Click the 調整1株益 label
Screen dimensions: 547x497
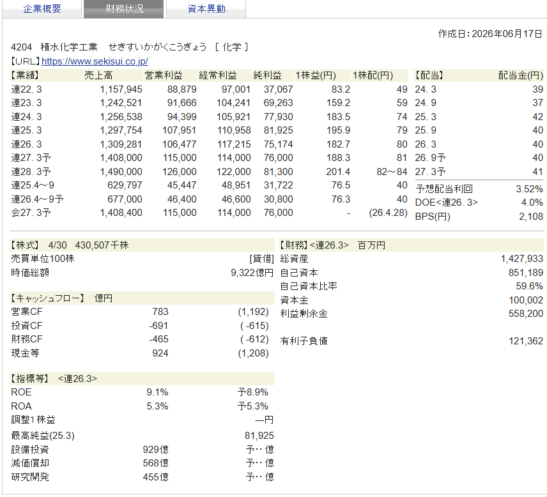click(33, 420)
